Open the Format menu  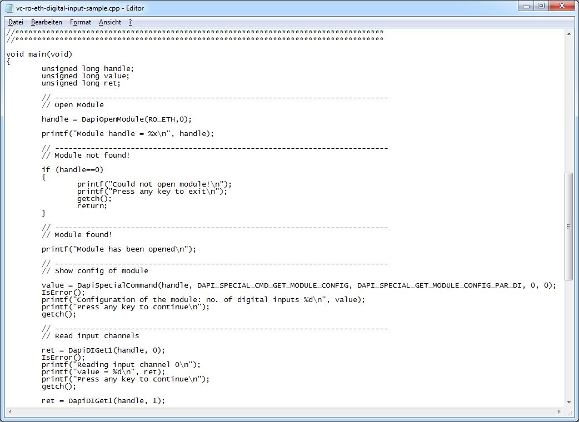81,22
